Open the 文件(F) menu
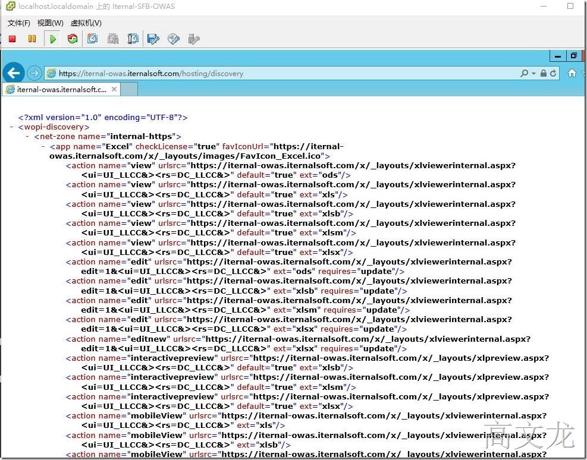The height and width of the screenshot is (460, 587). (18, 23)
